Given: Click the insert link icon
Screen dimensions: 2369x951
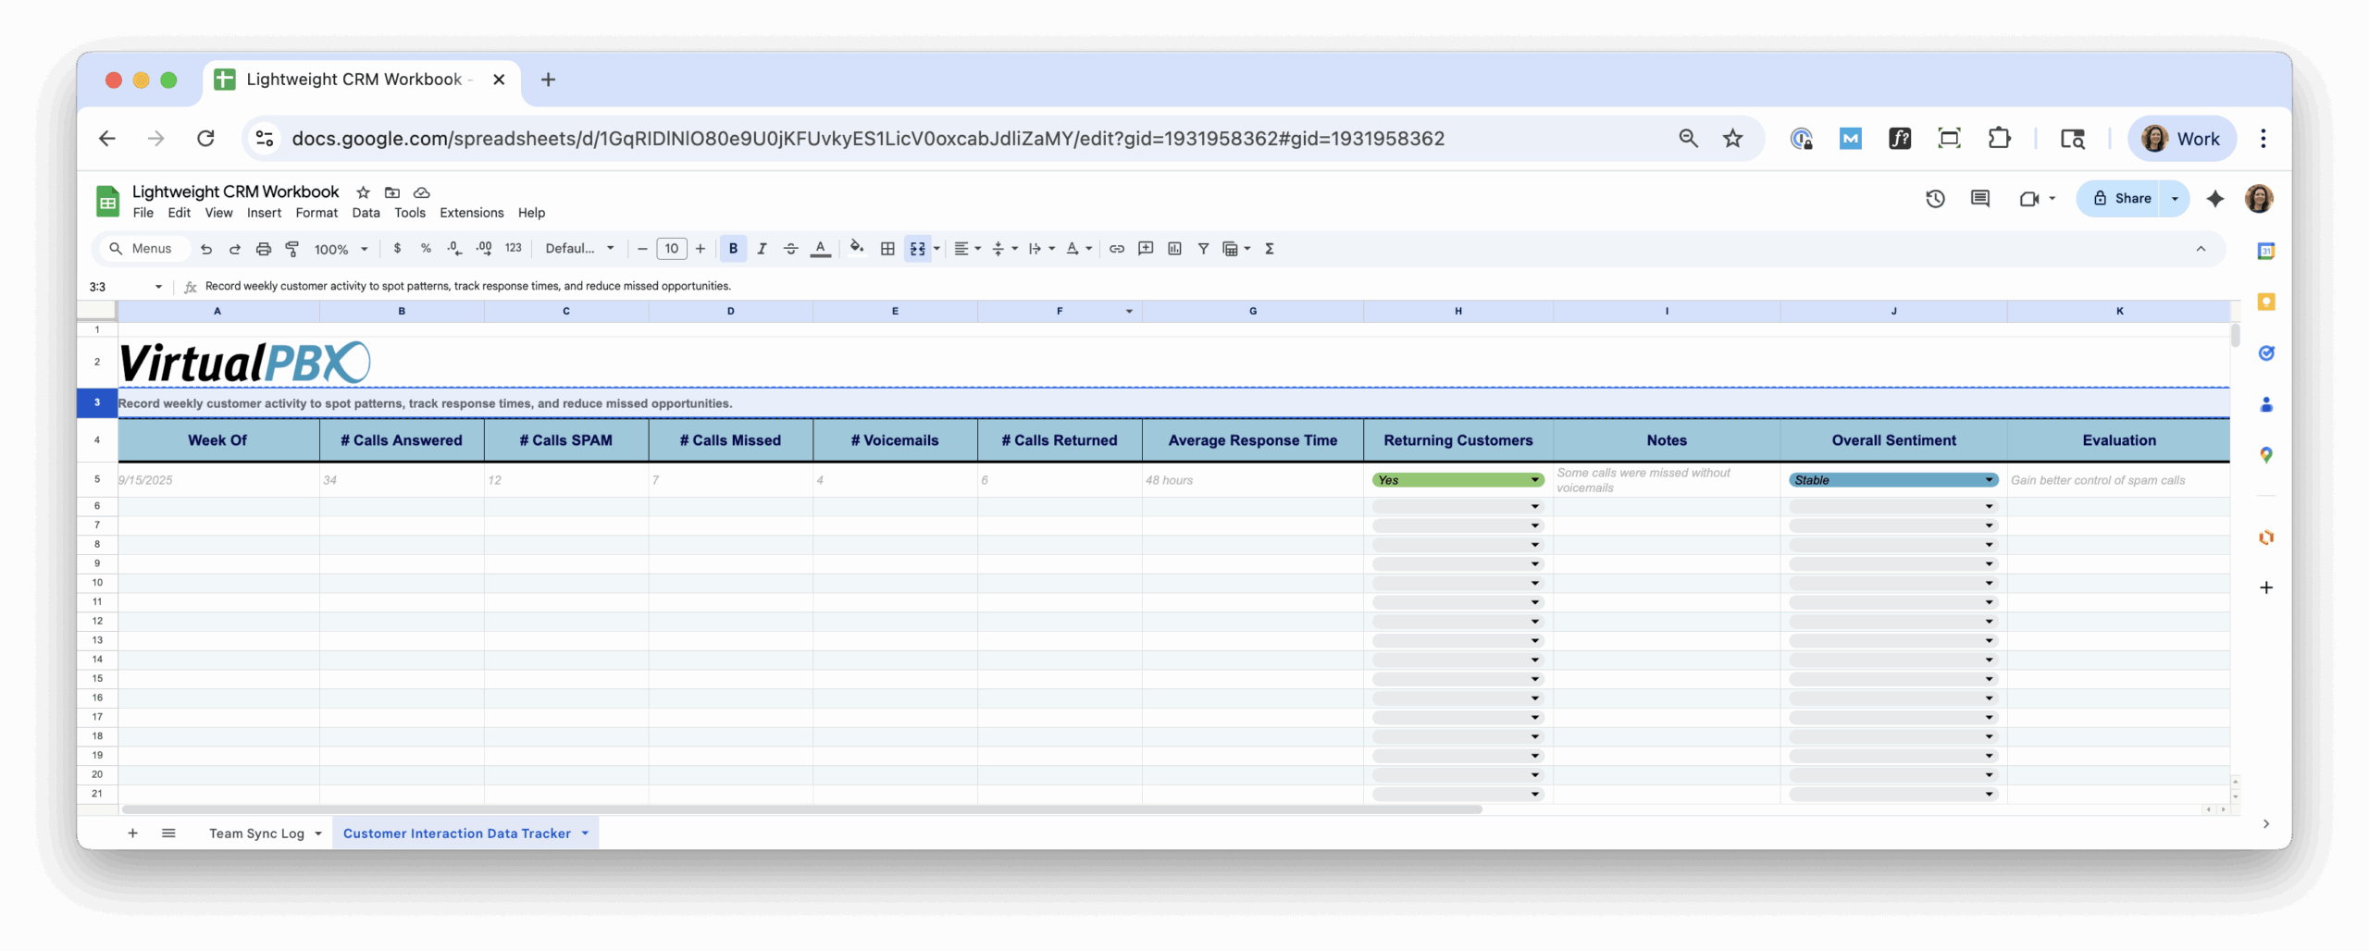Looking at the screenshot, I should coord(1117,249).
